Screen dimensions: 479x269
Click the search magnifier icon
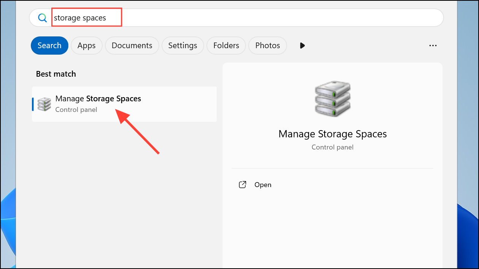coord(42,18)
